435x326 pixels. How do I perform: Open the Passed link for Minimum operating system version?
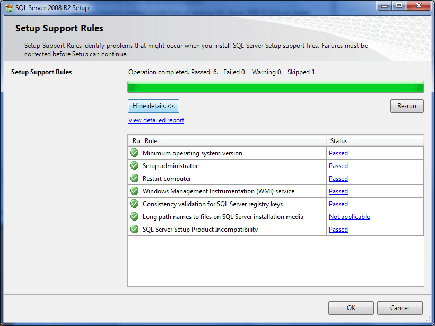click(x=338, y=153)
